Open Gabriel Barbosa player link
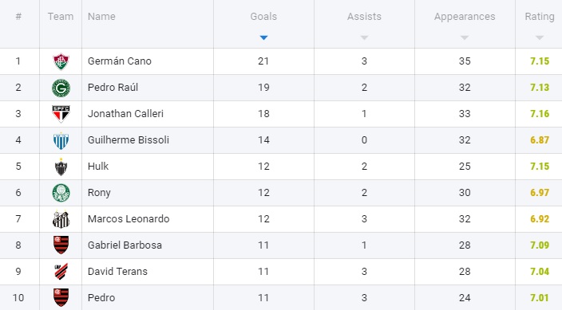Viewport: 562px width, 310px height. [125, 245]
